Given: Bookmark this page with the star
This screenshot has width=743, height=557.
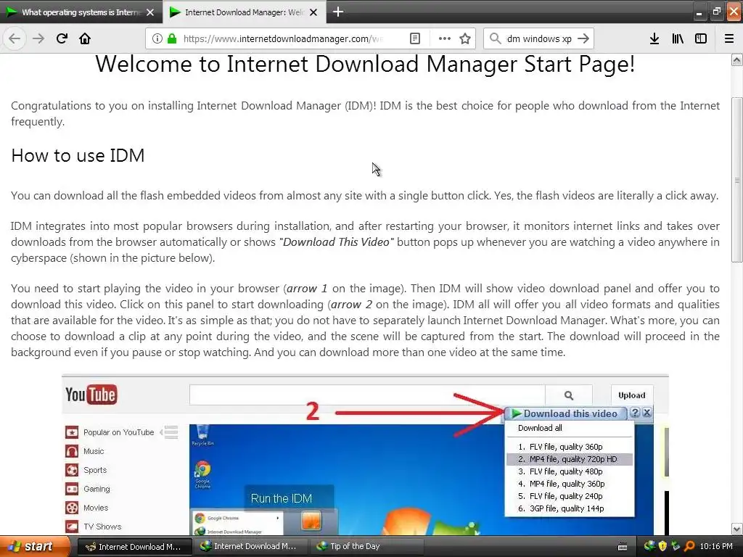Looking at the screenshot, I should tap(465, 38).
